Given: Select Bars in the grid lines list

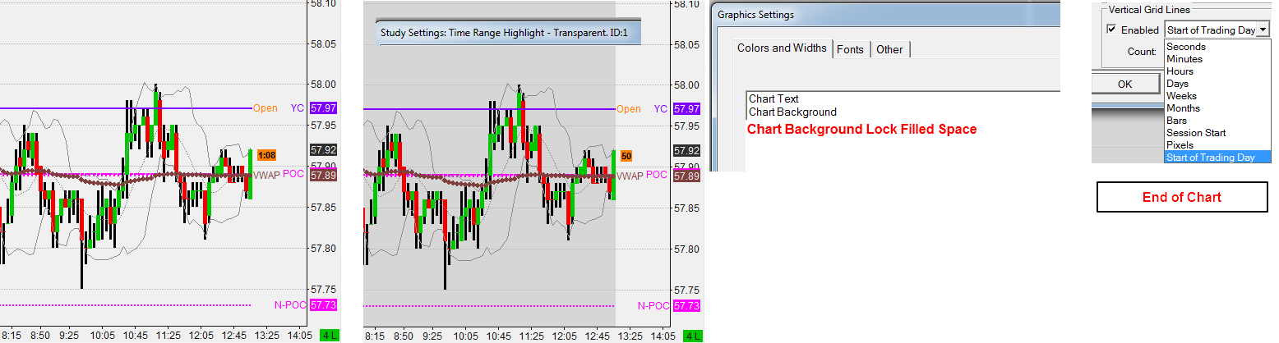Looking at the screenshot, I should (1217, 121).
